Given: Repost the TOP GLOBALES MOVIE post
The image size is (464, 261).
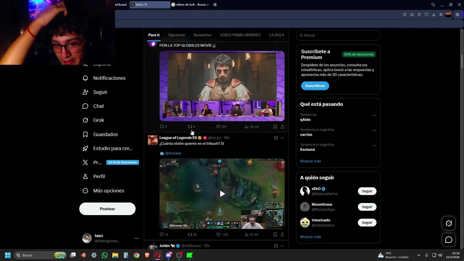Looking at the screenshot, I should point(191,127).
